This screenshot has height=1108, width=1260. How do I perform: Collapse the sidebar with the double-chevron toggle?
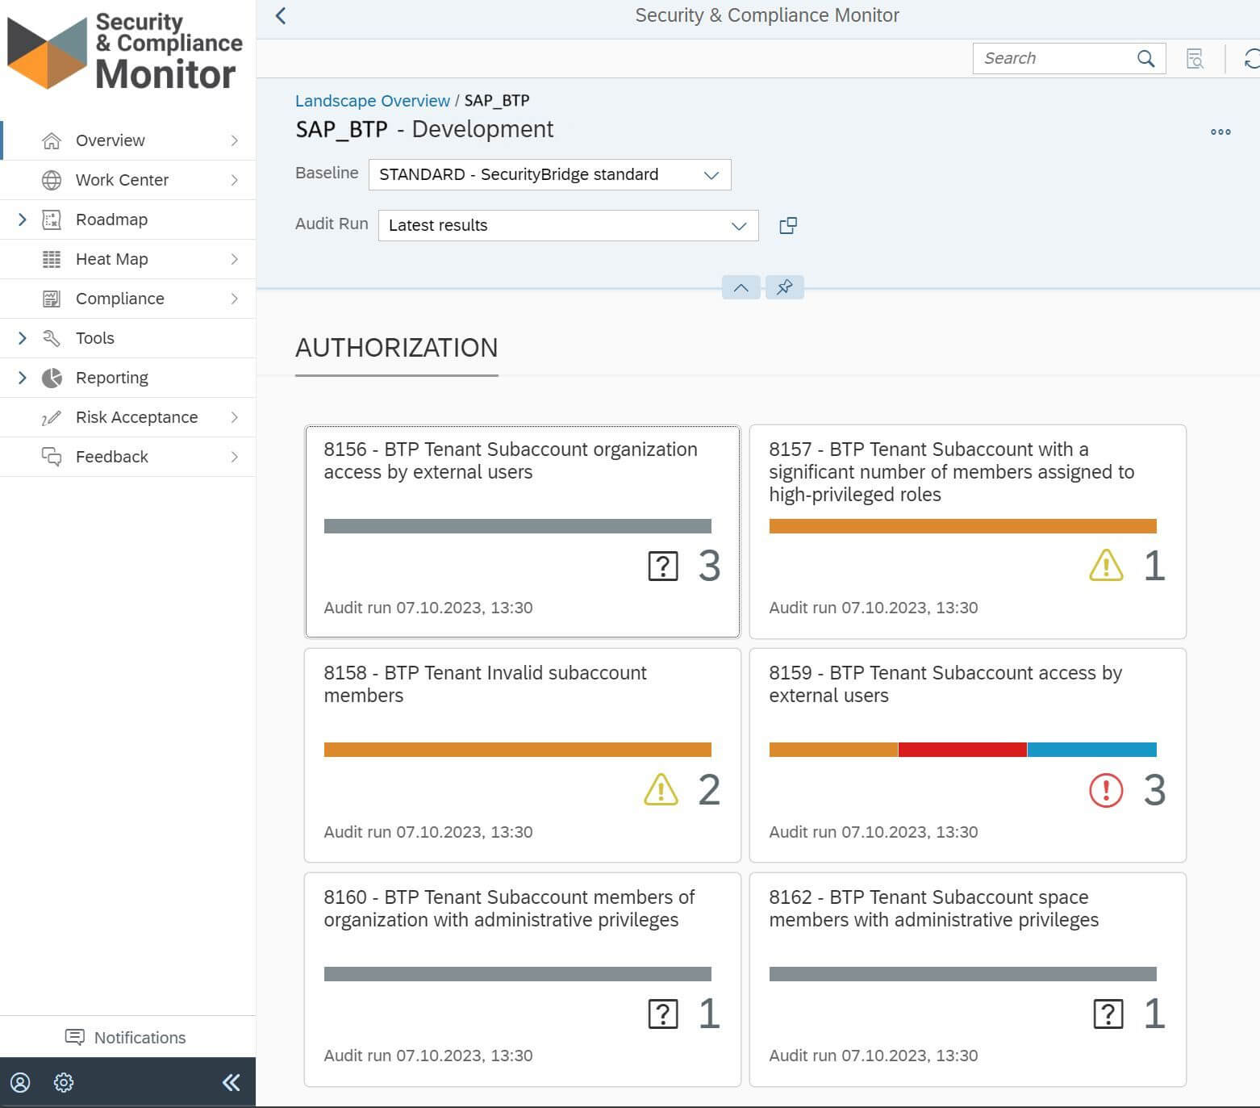pos(231,1082)
